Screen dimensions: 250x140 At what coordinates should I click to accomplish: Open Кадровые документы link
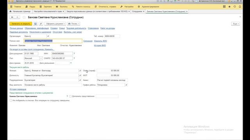pyautogui.click(x=19, y=32)
